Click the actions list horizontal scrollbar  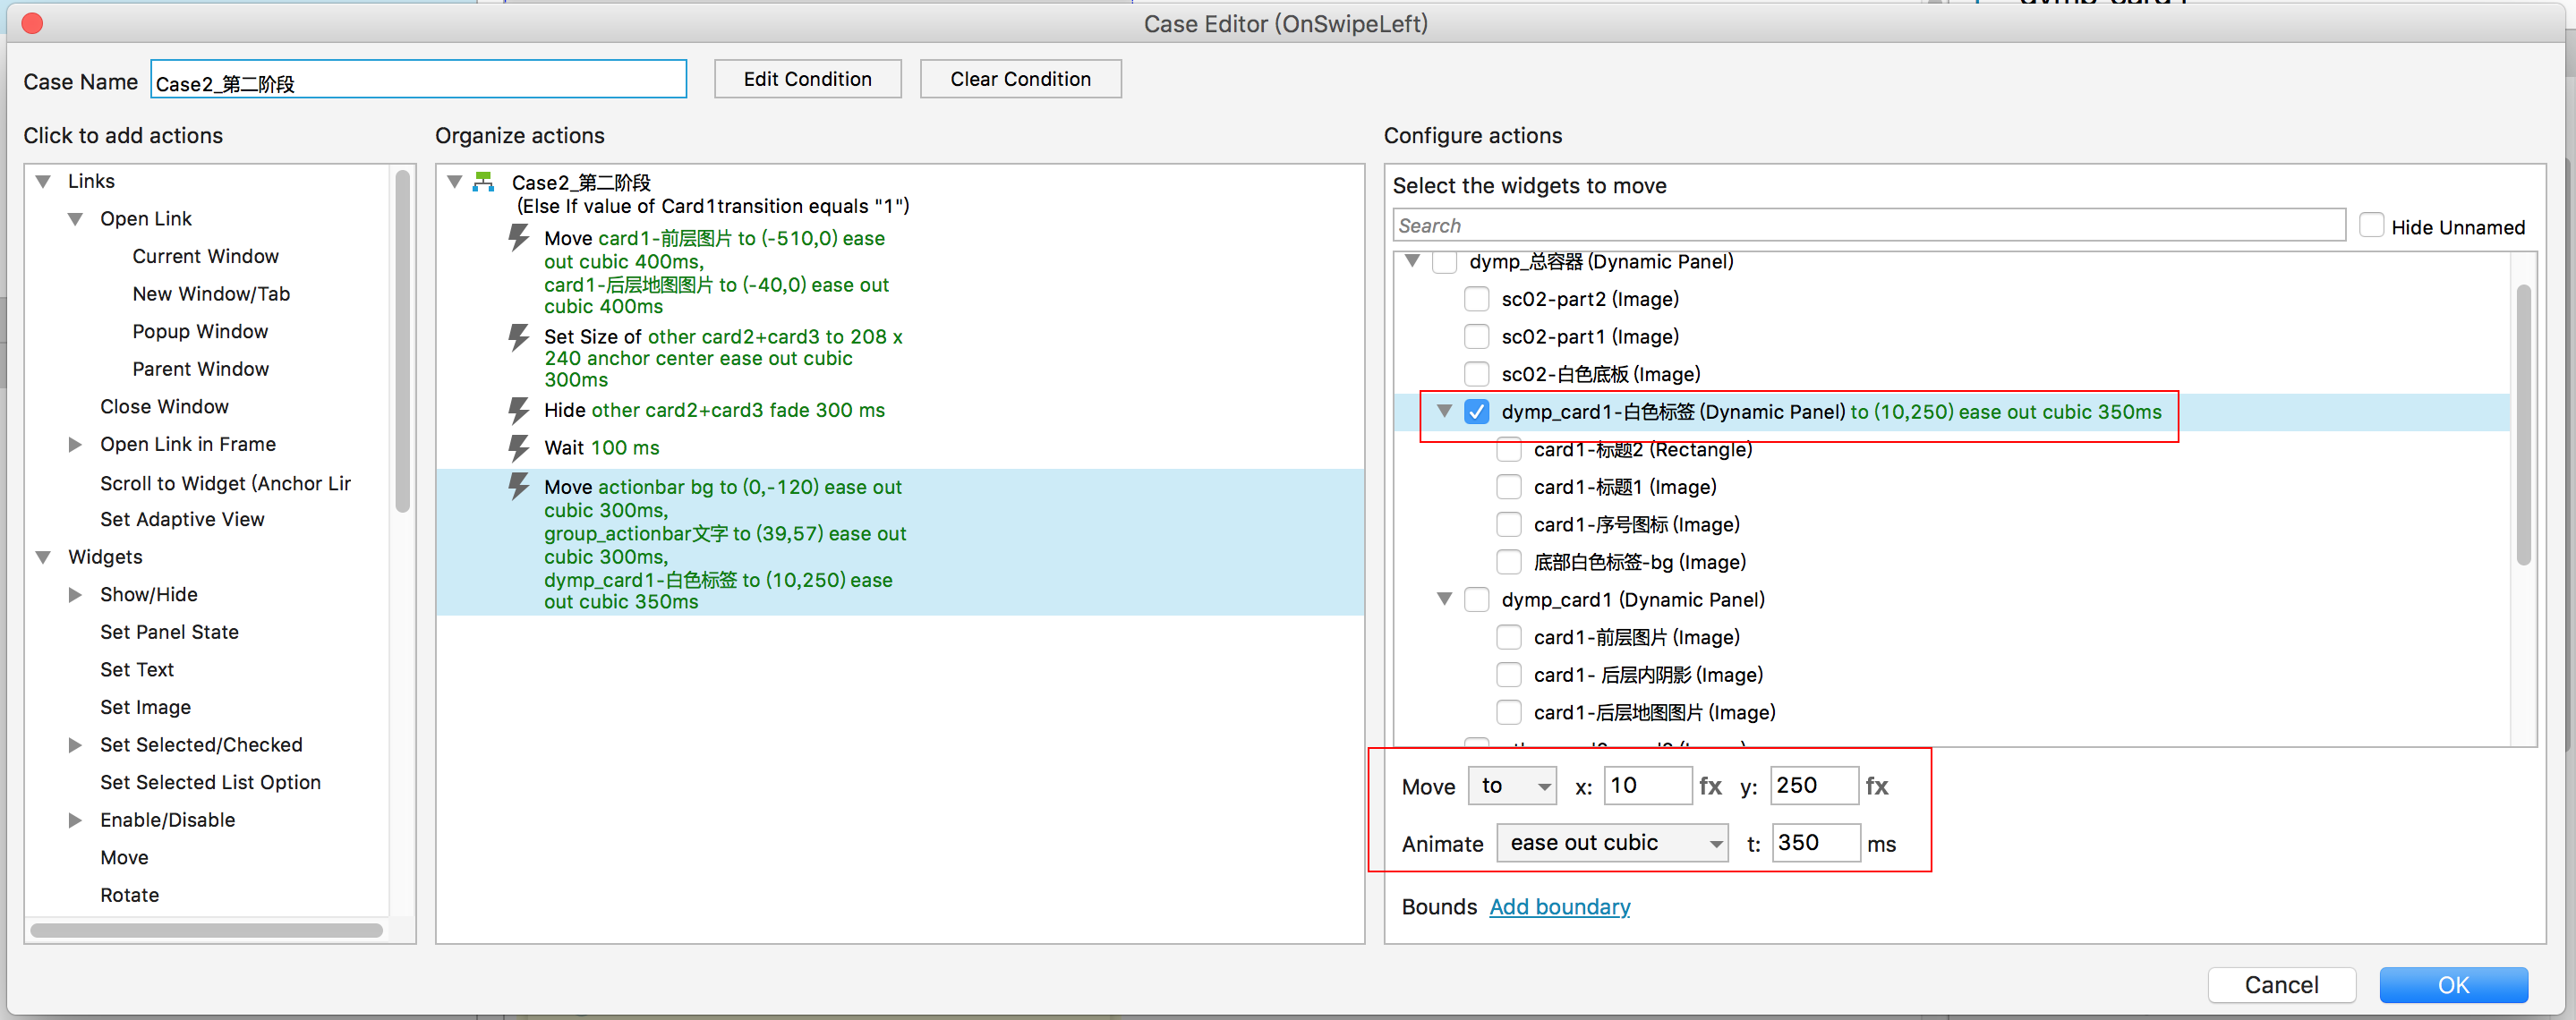(x=206, y=930)
